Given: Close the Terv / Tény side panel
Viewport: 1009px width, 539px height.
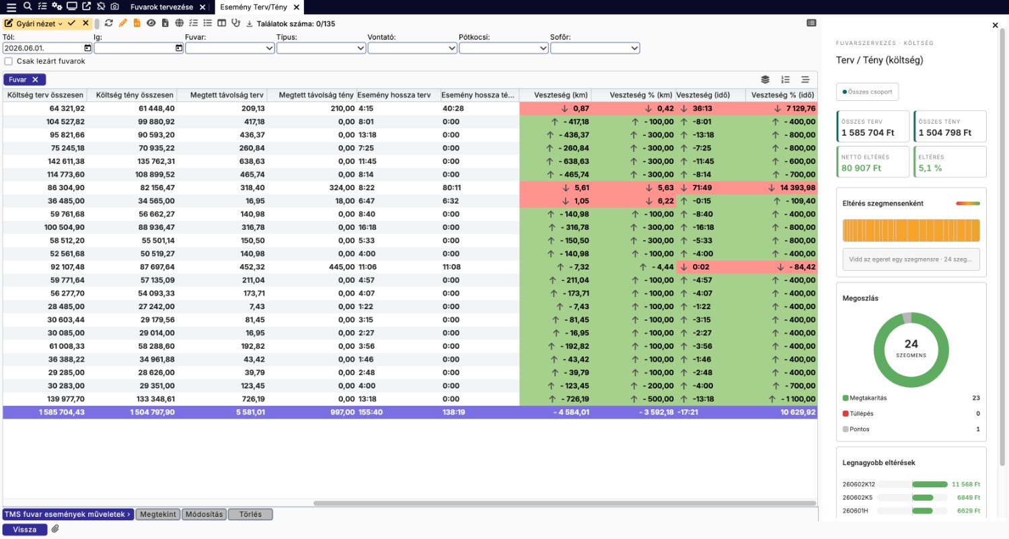Looking at the screenshot, I should pyautogui.click(x=996, y=26).
